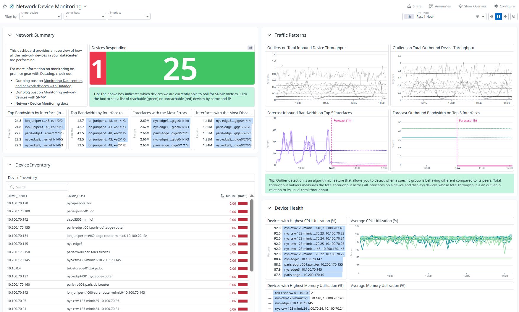519x312 pixels.
Task: Click Show Overlays in header
Action: pos(472,6)
